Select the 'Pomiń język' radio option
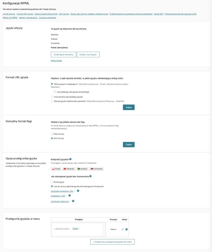212x252 pixels. click(x=52, y=182)
